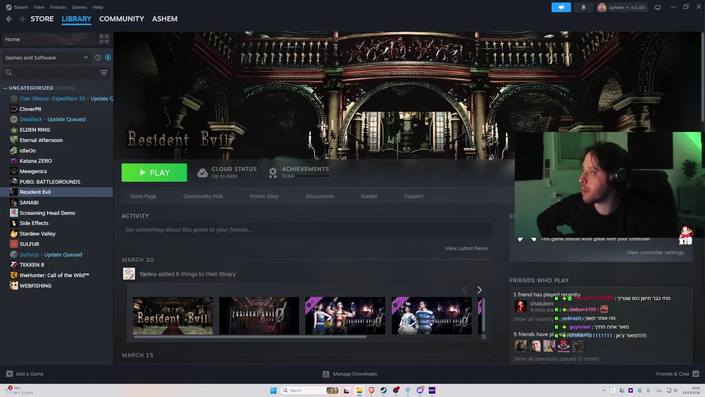
Task: Open the View menu
Action: (x=39, y=7)
